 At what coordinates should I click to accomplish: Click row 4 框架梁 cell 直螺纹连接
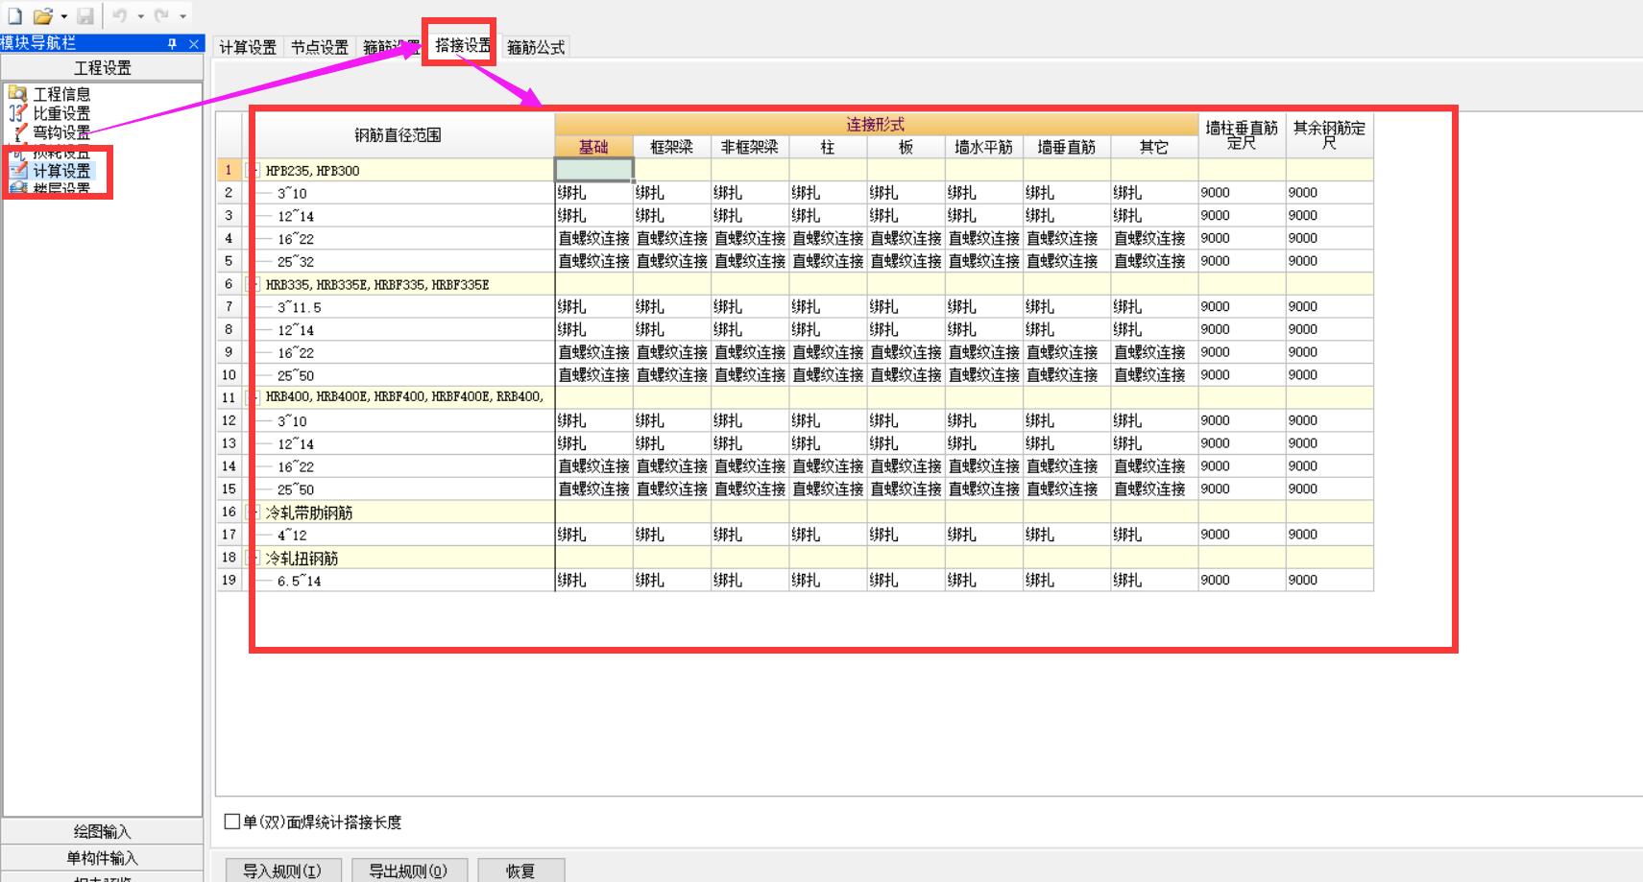coord(672,238)
